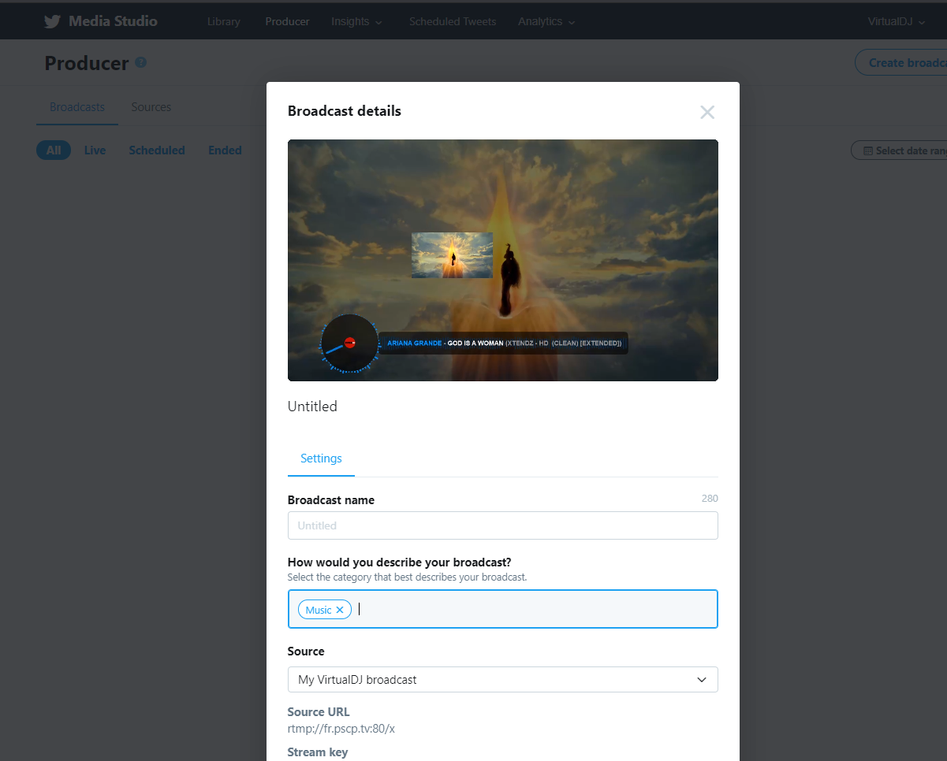
Task: Click the broadcast category input box
Action: pyautogui.click(x=503, y=609)
